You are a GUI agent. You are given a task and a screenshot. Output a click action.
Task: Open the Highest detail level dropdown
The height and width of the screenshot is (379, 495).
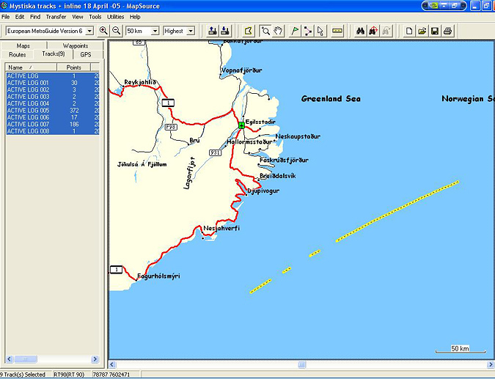coord(191,31)
